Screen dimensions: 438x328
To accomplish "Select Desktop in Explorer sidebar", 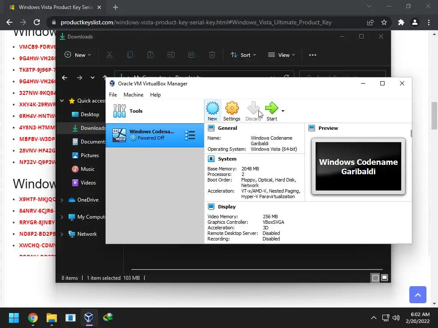I will [86, 114].
